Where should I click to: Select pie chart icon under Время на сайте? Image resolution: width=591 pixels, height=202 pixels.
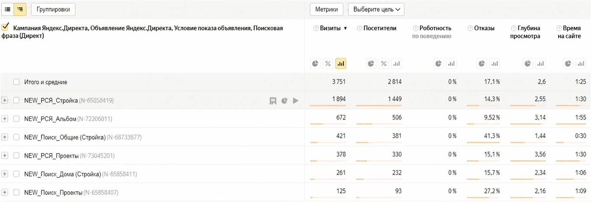pyautogui.click(x=568, y=64)
